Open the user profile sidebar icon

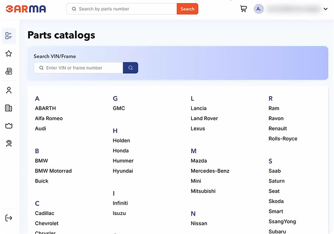tap(9, 90)
